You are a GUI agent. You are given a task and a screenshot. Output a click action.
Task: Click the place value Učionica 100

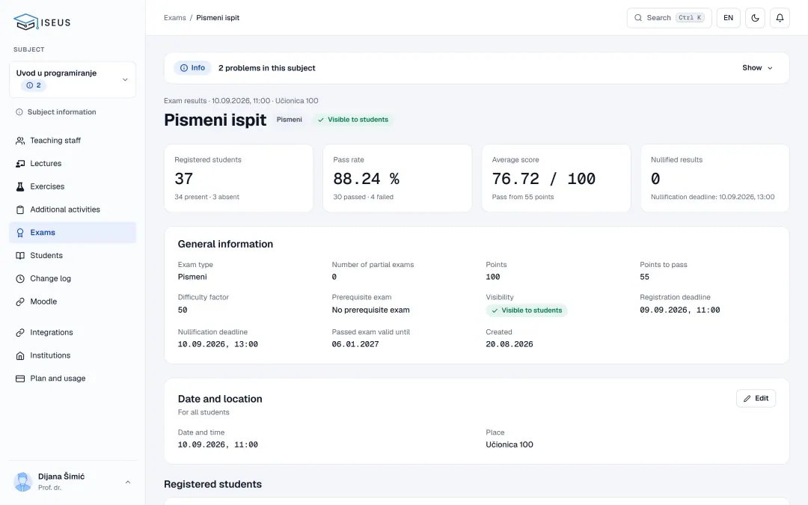pyautogui.click(x=509, y=444)
